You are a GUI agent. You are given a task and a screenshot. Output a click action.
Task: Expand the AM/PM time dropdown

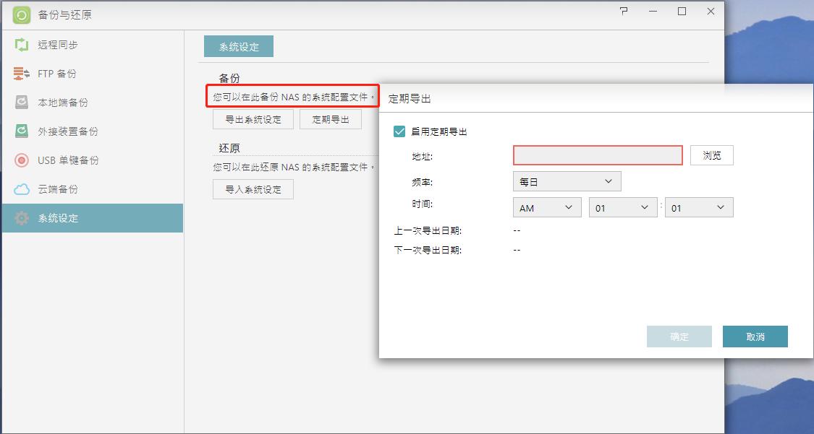(x=547, y=207)
